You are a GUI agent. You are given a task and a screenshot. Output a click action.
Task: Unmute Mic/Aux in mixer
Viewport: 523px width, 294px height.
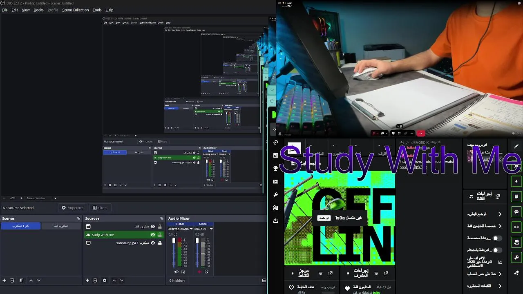pos(200,272)
